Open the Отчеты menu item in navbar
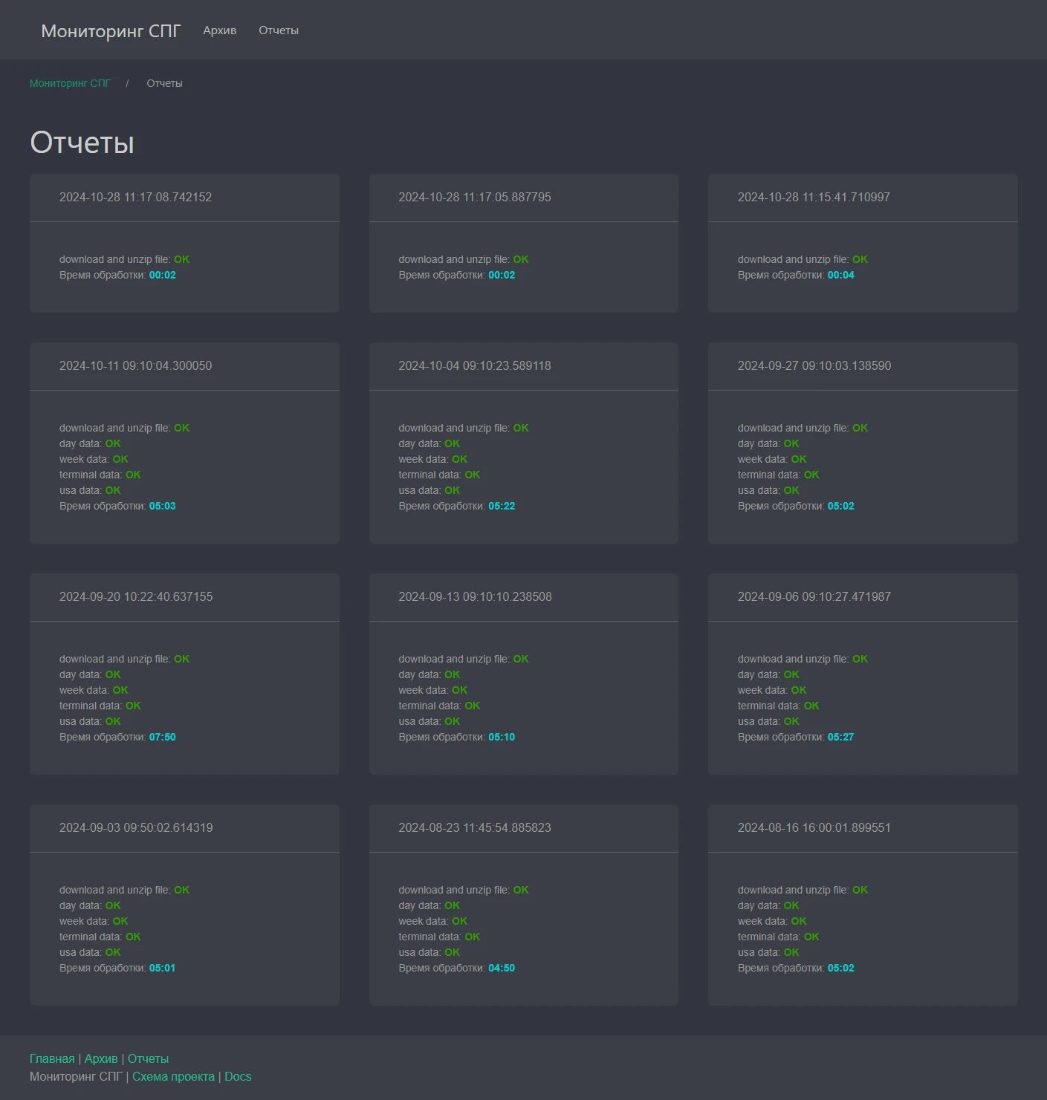1047x1100 pixels. (279, 30)
